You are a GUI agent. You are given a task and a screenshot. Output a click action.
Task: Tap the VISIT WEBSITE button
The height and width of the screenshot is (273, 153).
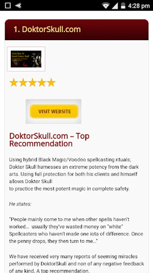coord(54,111)
